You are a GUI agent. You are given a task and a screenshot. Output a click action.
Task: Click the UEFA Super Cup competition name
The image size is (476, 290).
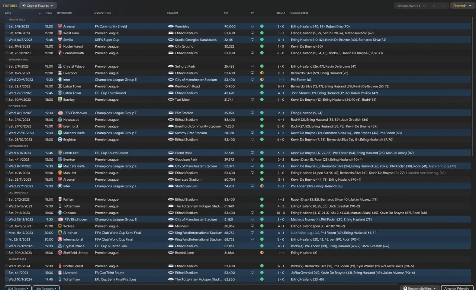(x=107, y=40)
